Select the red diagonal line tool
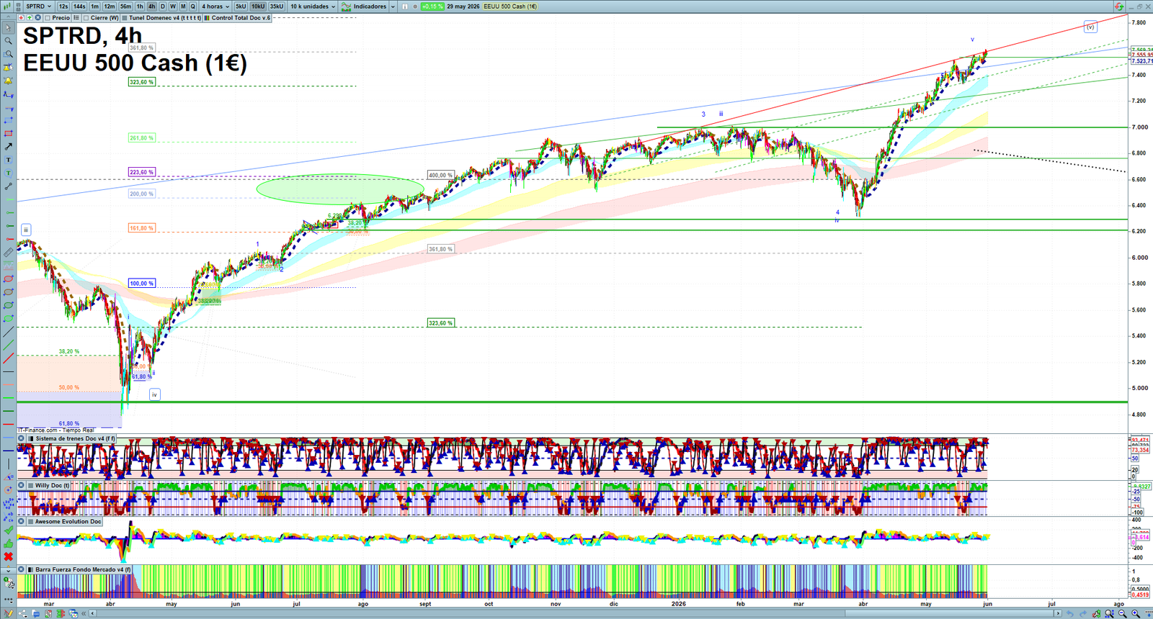The width and height of the screenshot is (1153, 619). 9,358
